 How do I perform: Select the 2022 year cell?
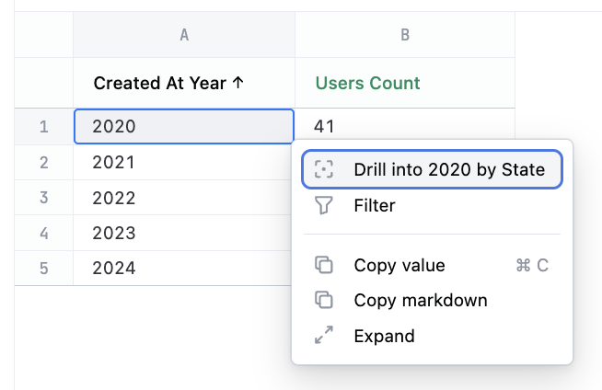pyautogui.click(x=184, y=198)
